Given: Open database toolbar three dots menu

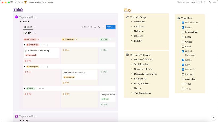Looking at the screenshot, I should (103, 27).
